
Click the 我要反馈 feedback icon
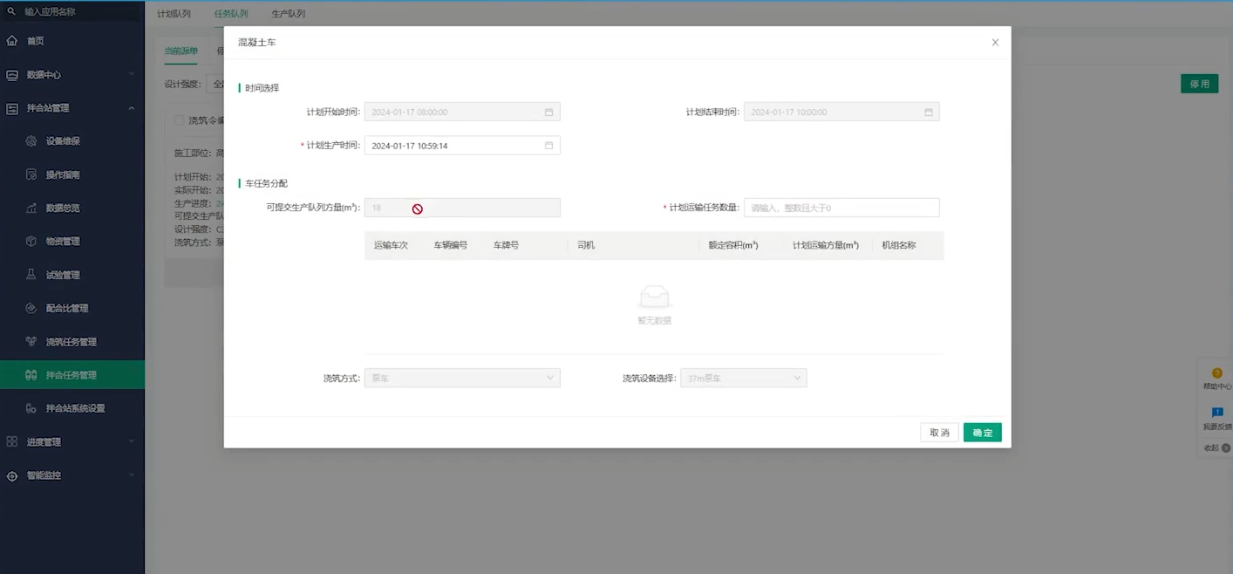point(1217,413)
